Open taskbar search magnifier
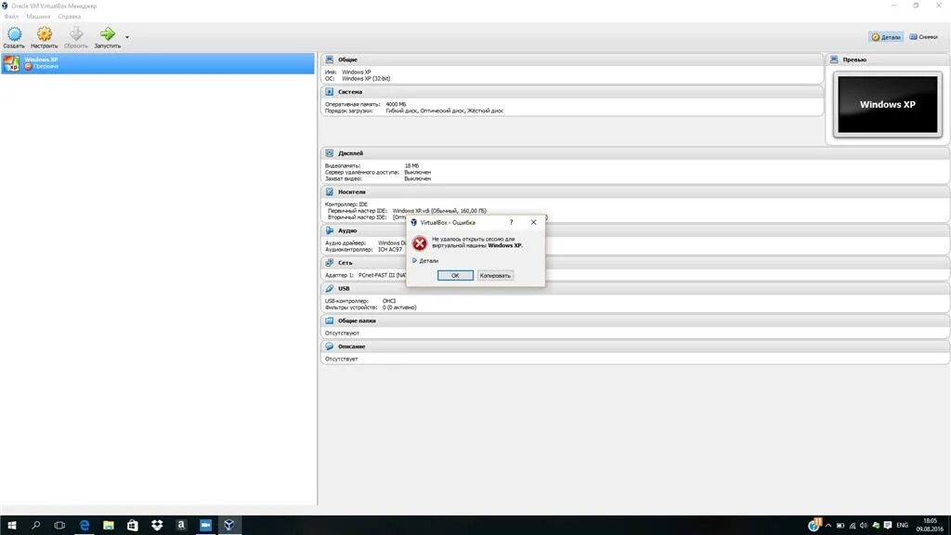 point(36,526)
